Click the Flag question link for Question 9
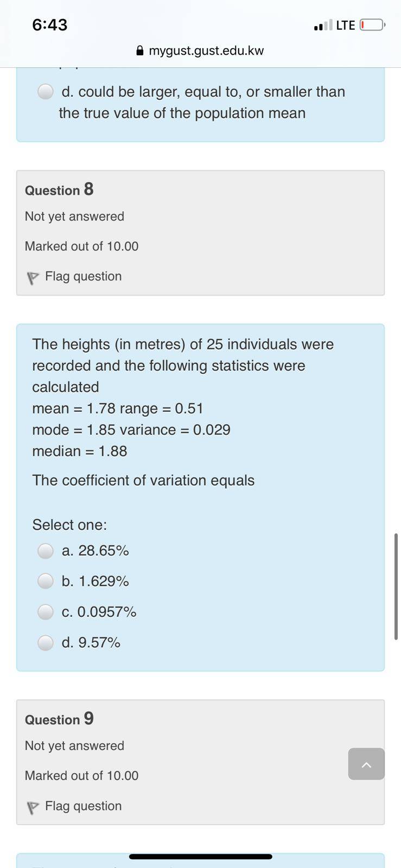This screenshot has width=401, height=868. pos(83,806)
